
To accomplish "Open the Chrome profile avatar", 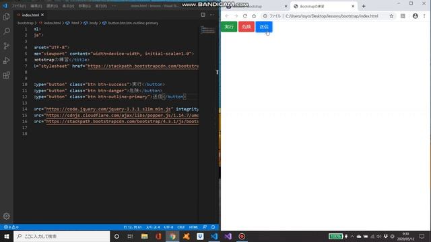I will (415, 16).
